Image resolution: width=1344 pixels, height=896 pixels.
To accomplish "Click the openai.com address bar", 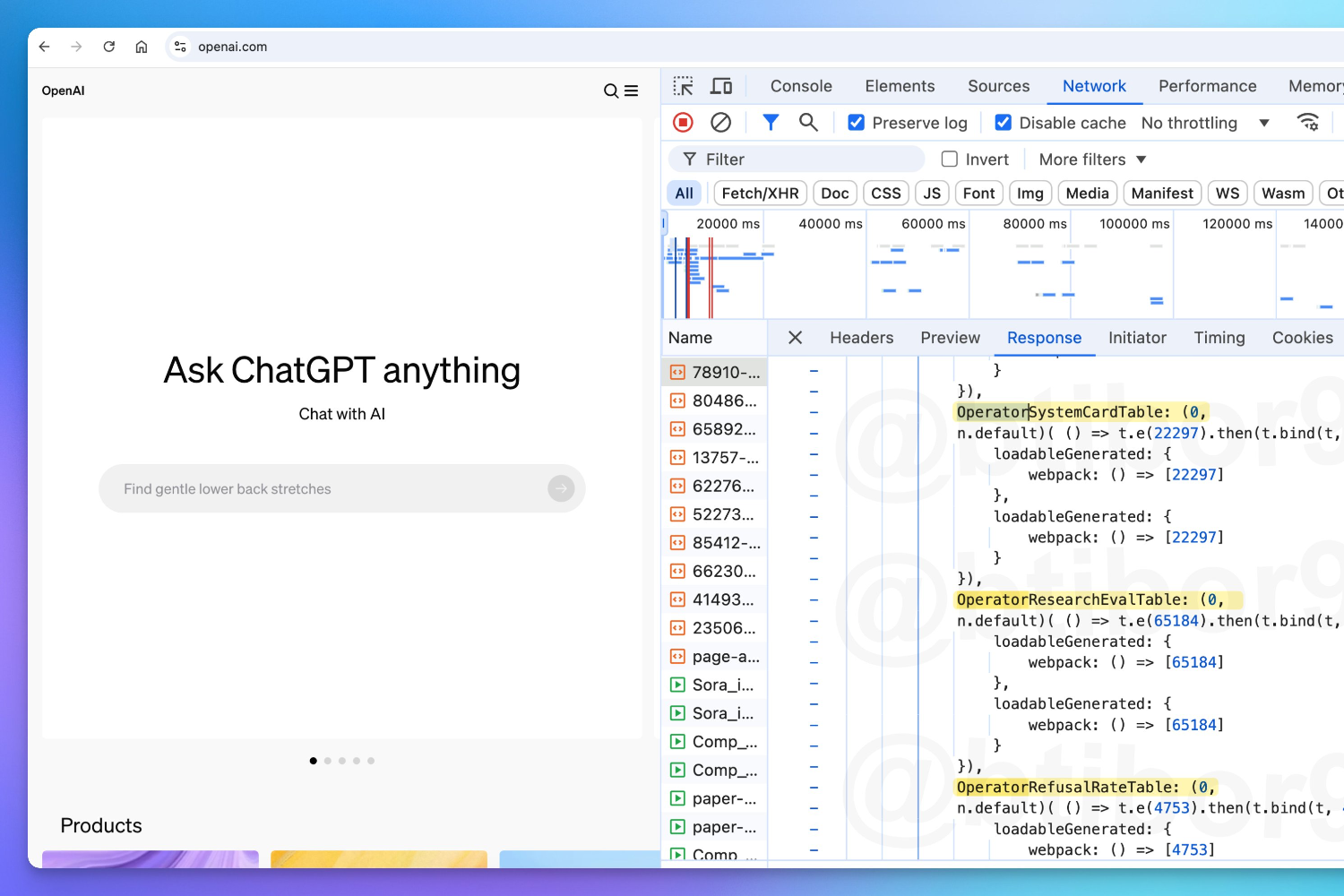I will tap(753, 47).
